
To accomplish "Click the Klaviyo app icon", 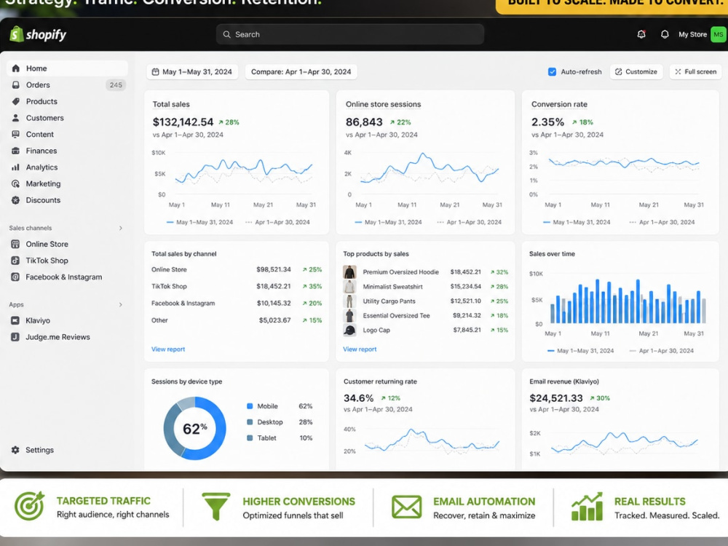I will pos(15,320).
